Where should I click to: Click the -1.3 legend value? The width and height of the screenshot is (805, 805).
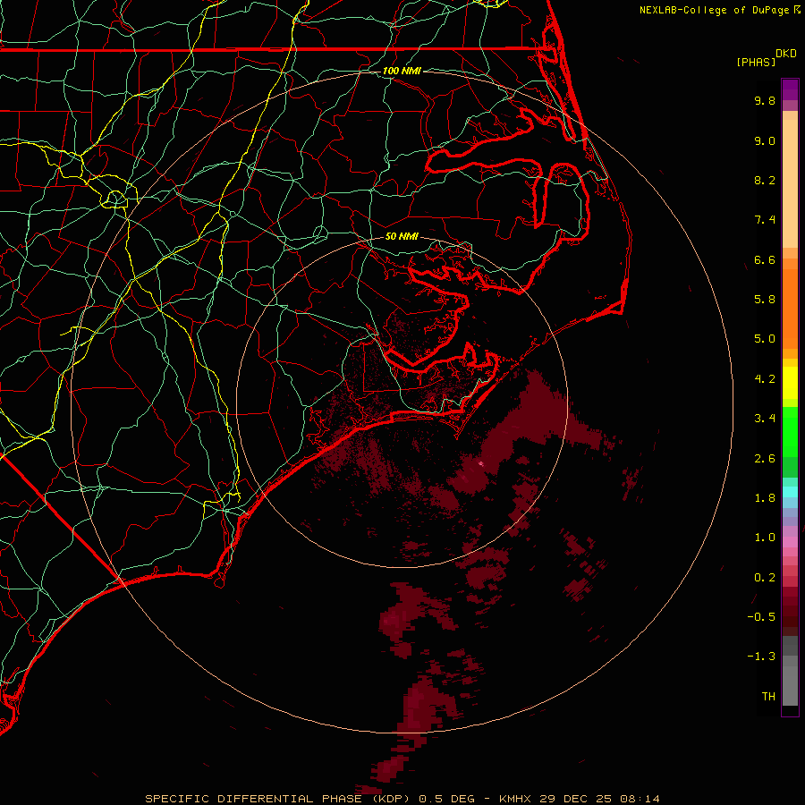[761, 657]
